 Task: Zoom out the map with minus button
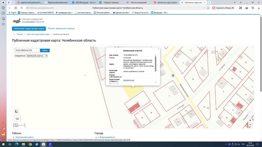[250, 124]
